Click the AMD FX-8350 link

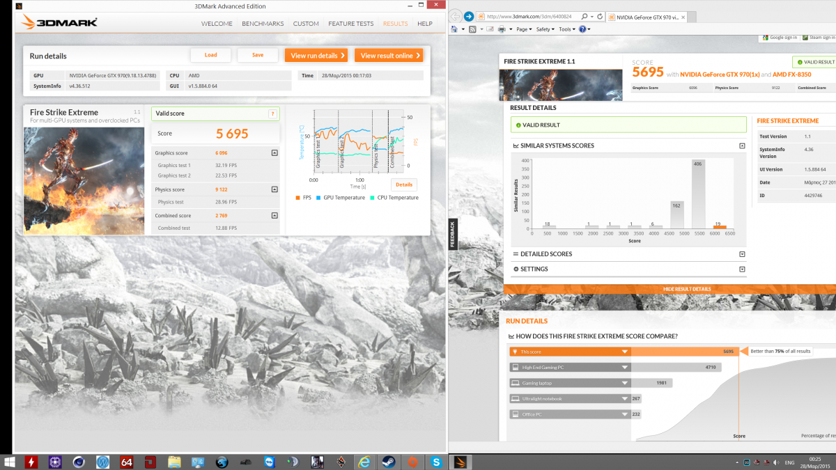coord(792,74)
